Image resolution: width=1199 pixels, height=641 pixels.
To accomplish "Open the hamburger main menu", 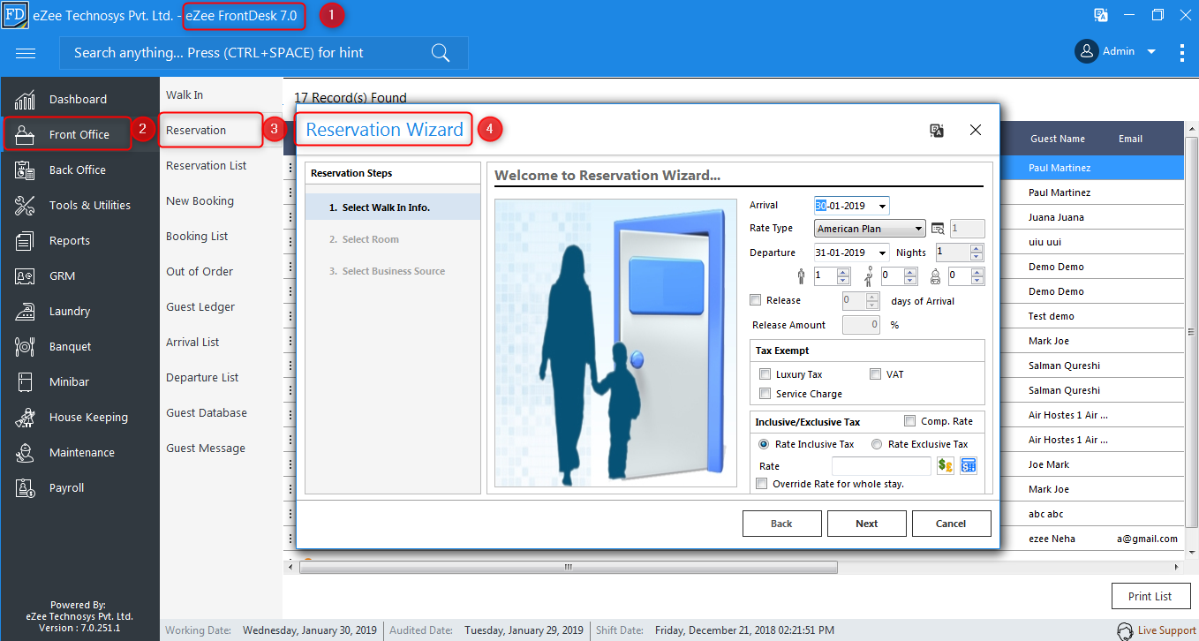I will pos(26,53).
